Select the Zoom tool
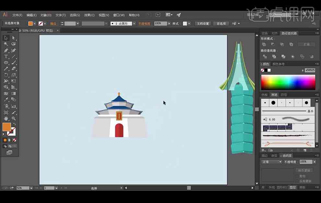This screenshot has width=321, height=203. click(14, 118)
